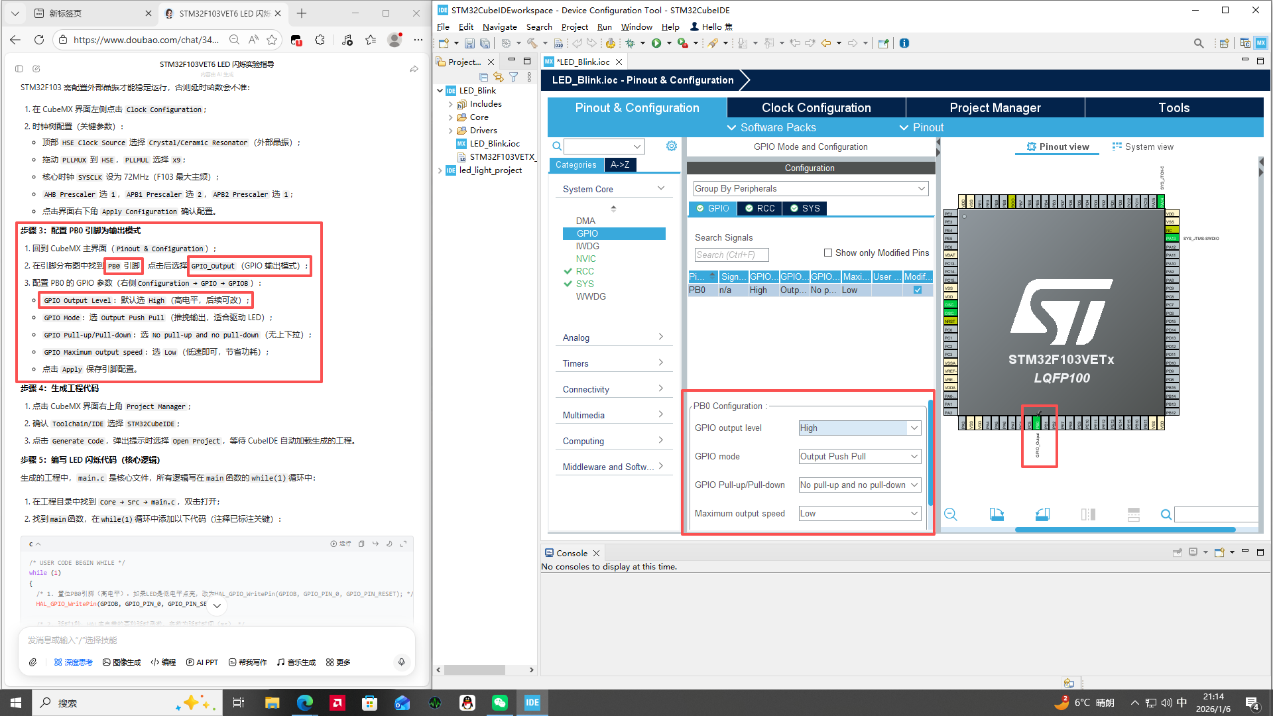Click the Open Console icon in Console panel
The image size is (1273, 716).
[1219, 552]
